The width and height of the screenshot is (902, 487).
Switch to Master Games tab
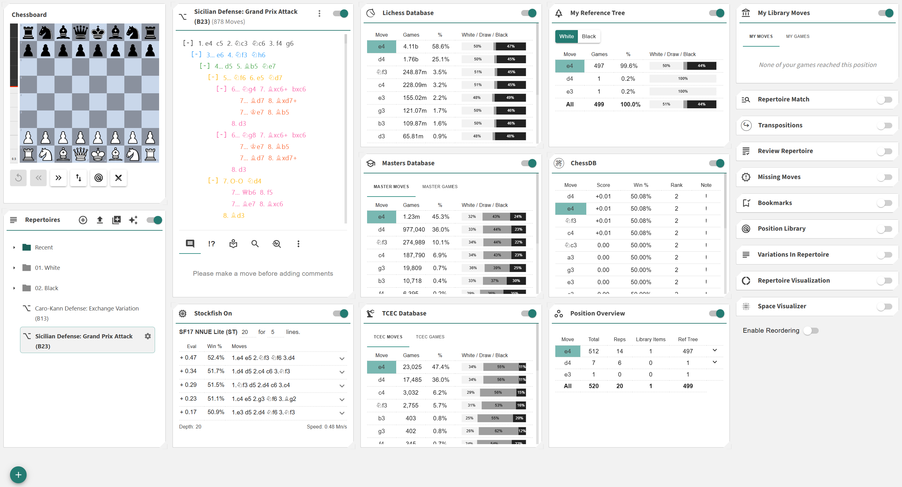point(440,187)
